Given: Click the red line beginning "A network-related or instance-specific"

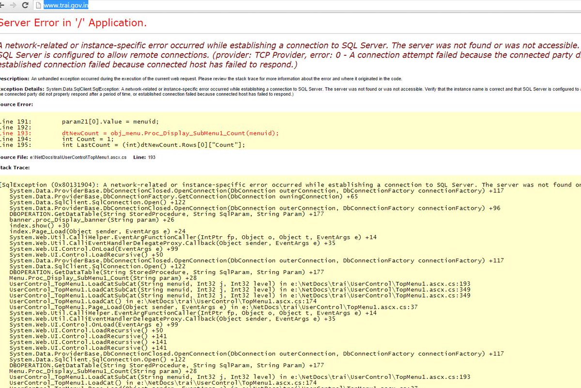Looking at the screenshot, I should 290,45.
